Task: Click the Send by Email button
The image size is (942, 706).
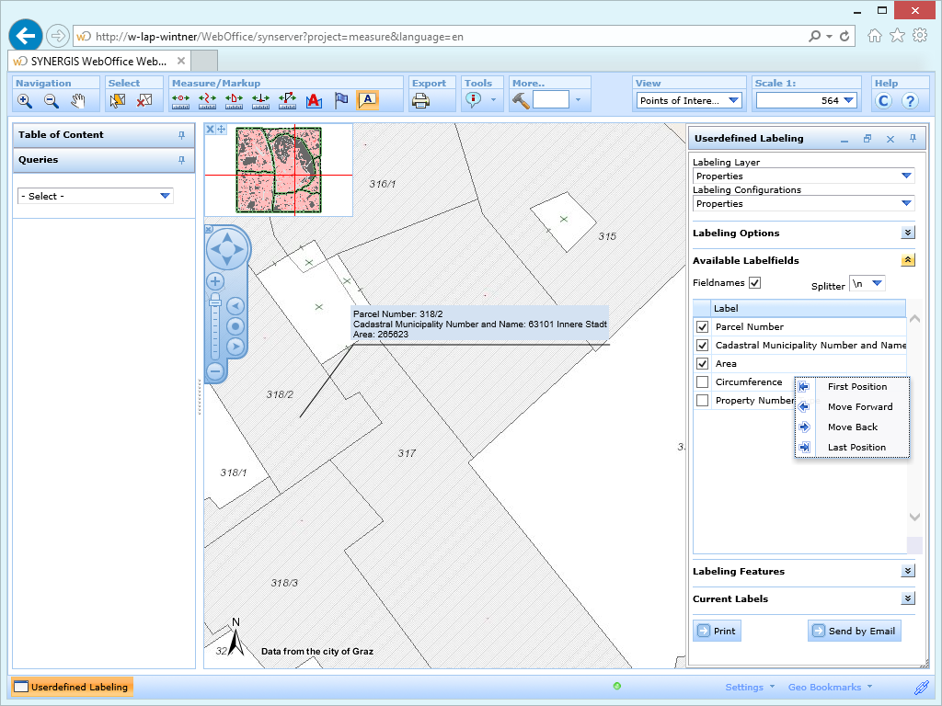Action: coord(854,632)
